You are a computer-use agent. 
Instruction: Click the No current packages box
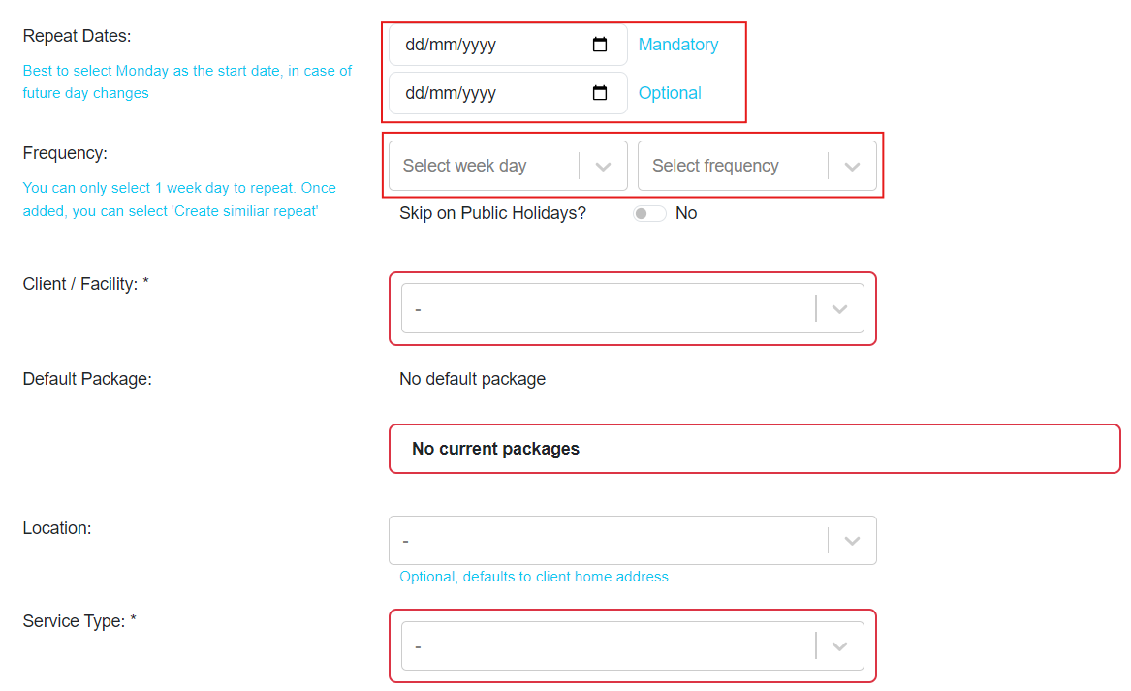[x=754, y=449]
